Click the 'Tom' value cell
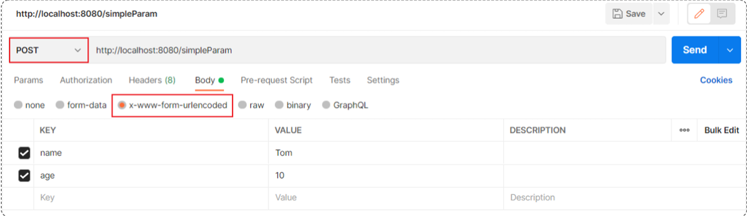This screenshot has height=216, width=747. pyautogui.click(x=387, y=153)
